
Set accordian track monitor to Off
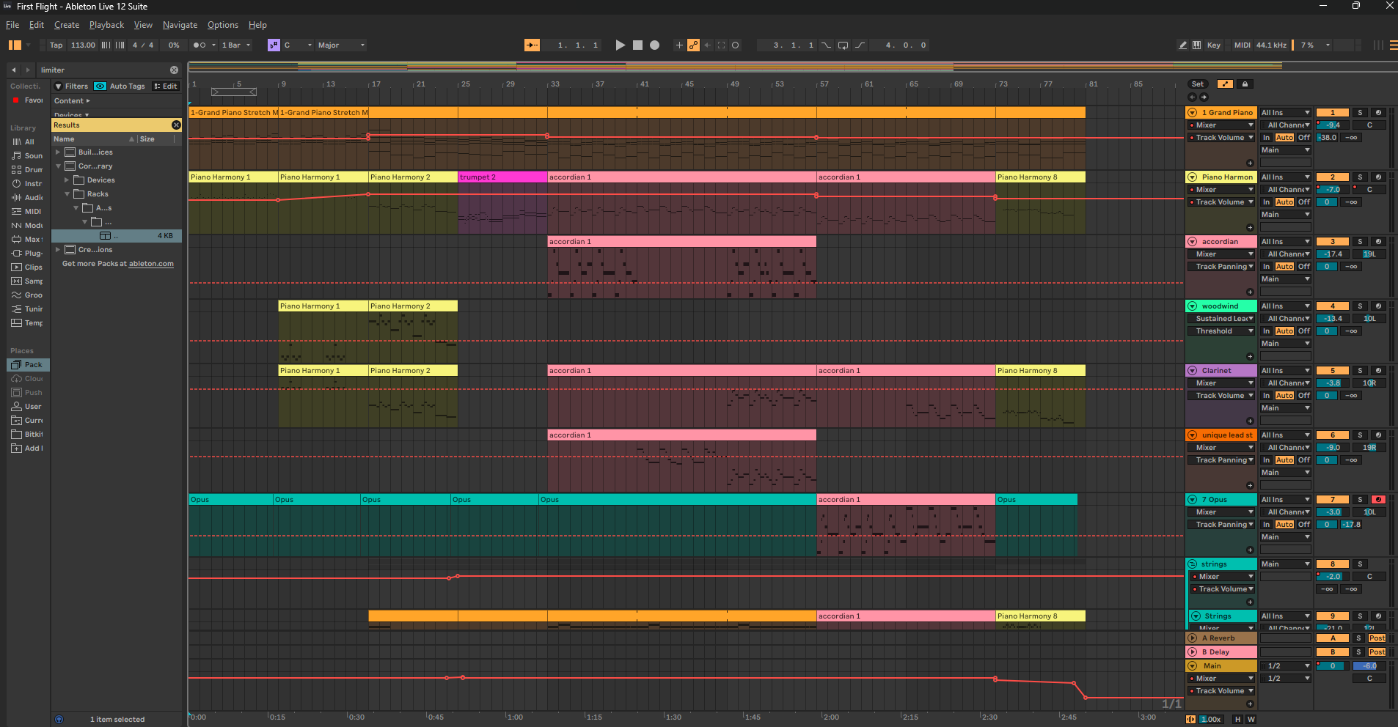[x=1303, y=267]
